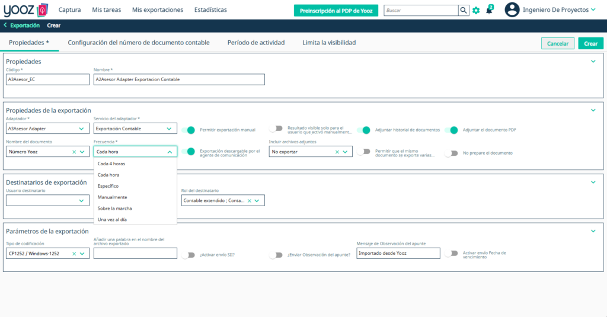Click the Buscar search field
The width and height of the screenshot is (607, 317).
tap(421, 11)
